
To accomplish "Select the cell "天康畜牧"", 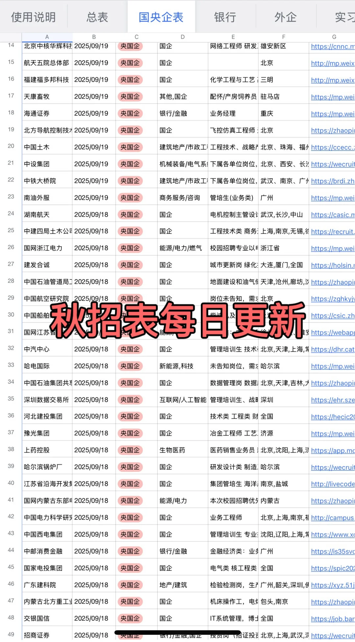I will point(47,97).
